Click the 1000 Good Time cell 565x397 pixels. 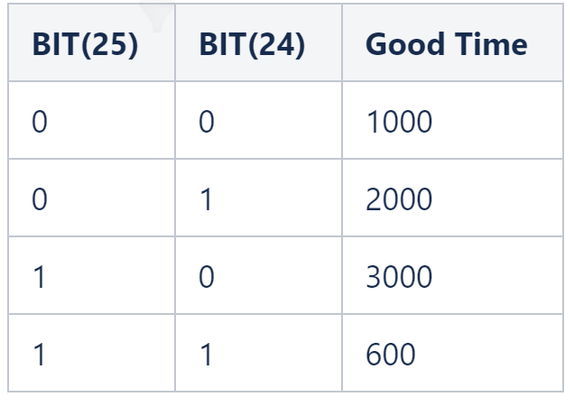point(400,122)
